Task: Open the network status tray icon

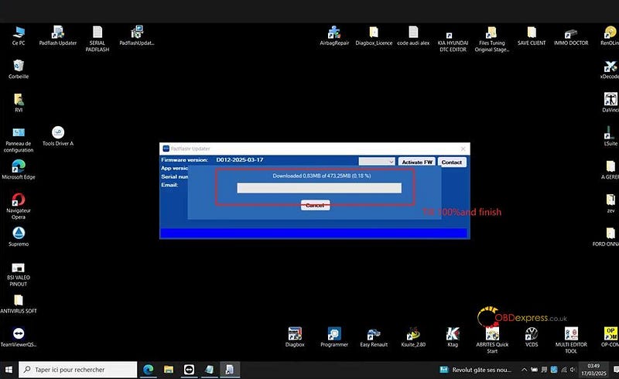Action: coord(564,370)
